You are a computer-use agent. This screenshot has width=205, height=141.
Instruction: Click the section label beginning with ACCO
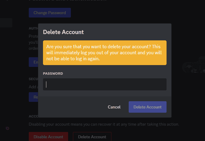coord(33,116)
